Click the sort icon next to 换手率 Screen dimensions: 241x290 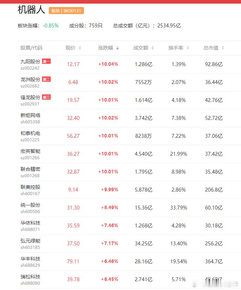click(x=188, y=48)
